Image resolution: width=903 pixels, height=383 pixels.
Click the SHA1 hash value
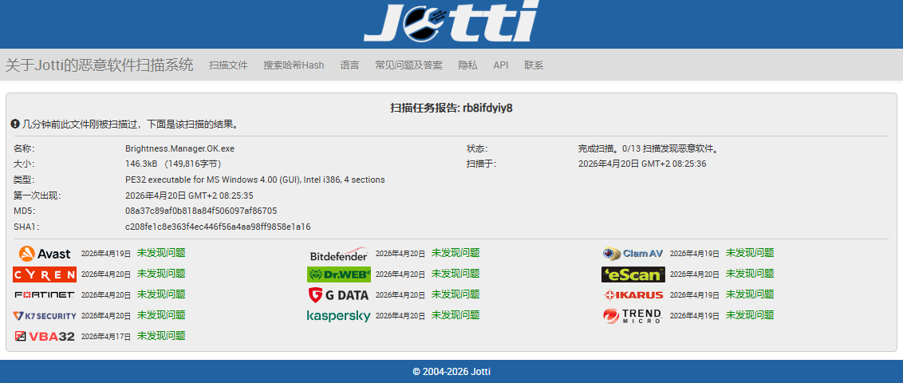(x=218, y=227)
